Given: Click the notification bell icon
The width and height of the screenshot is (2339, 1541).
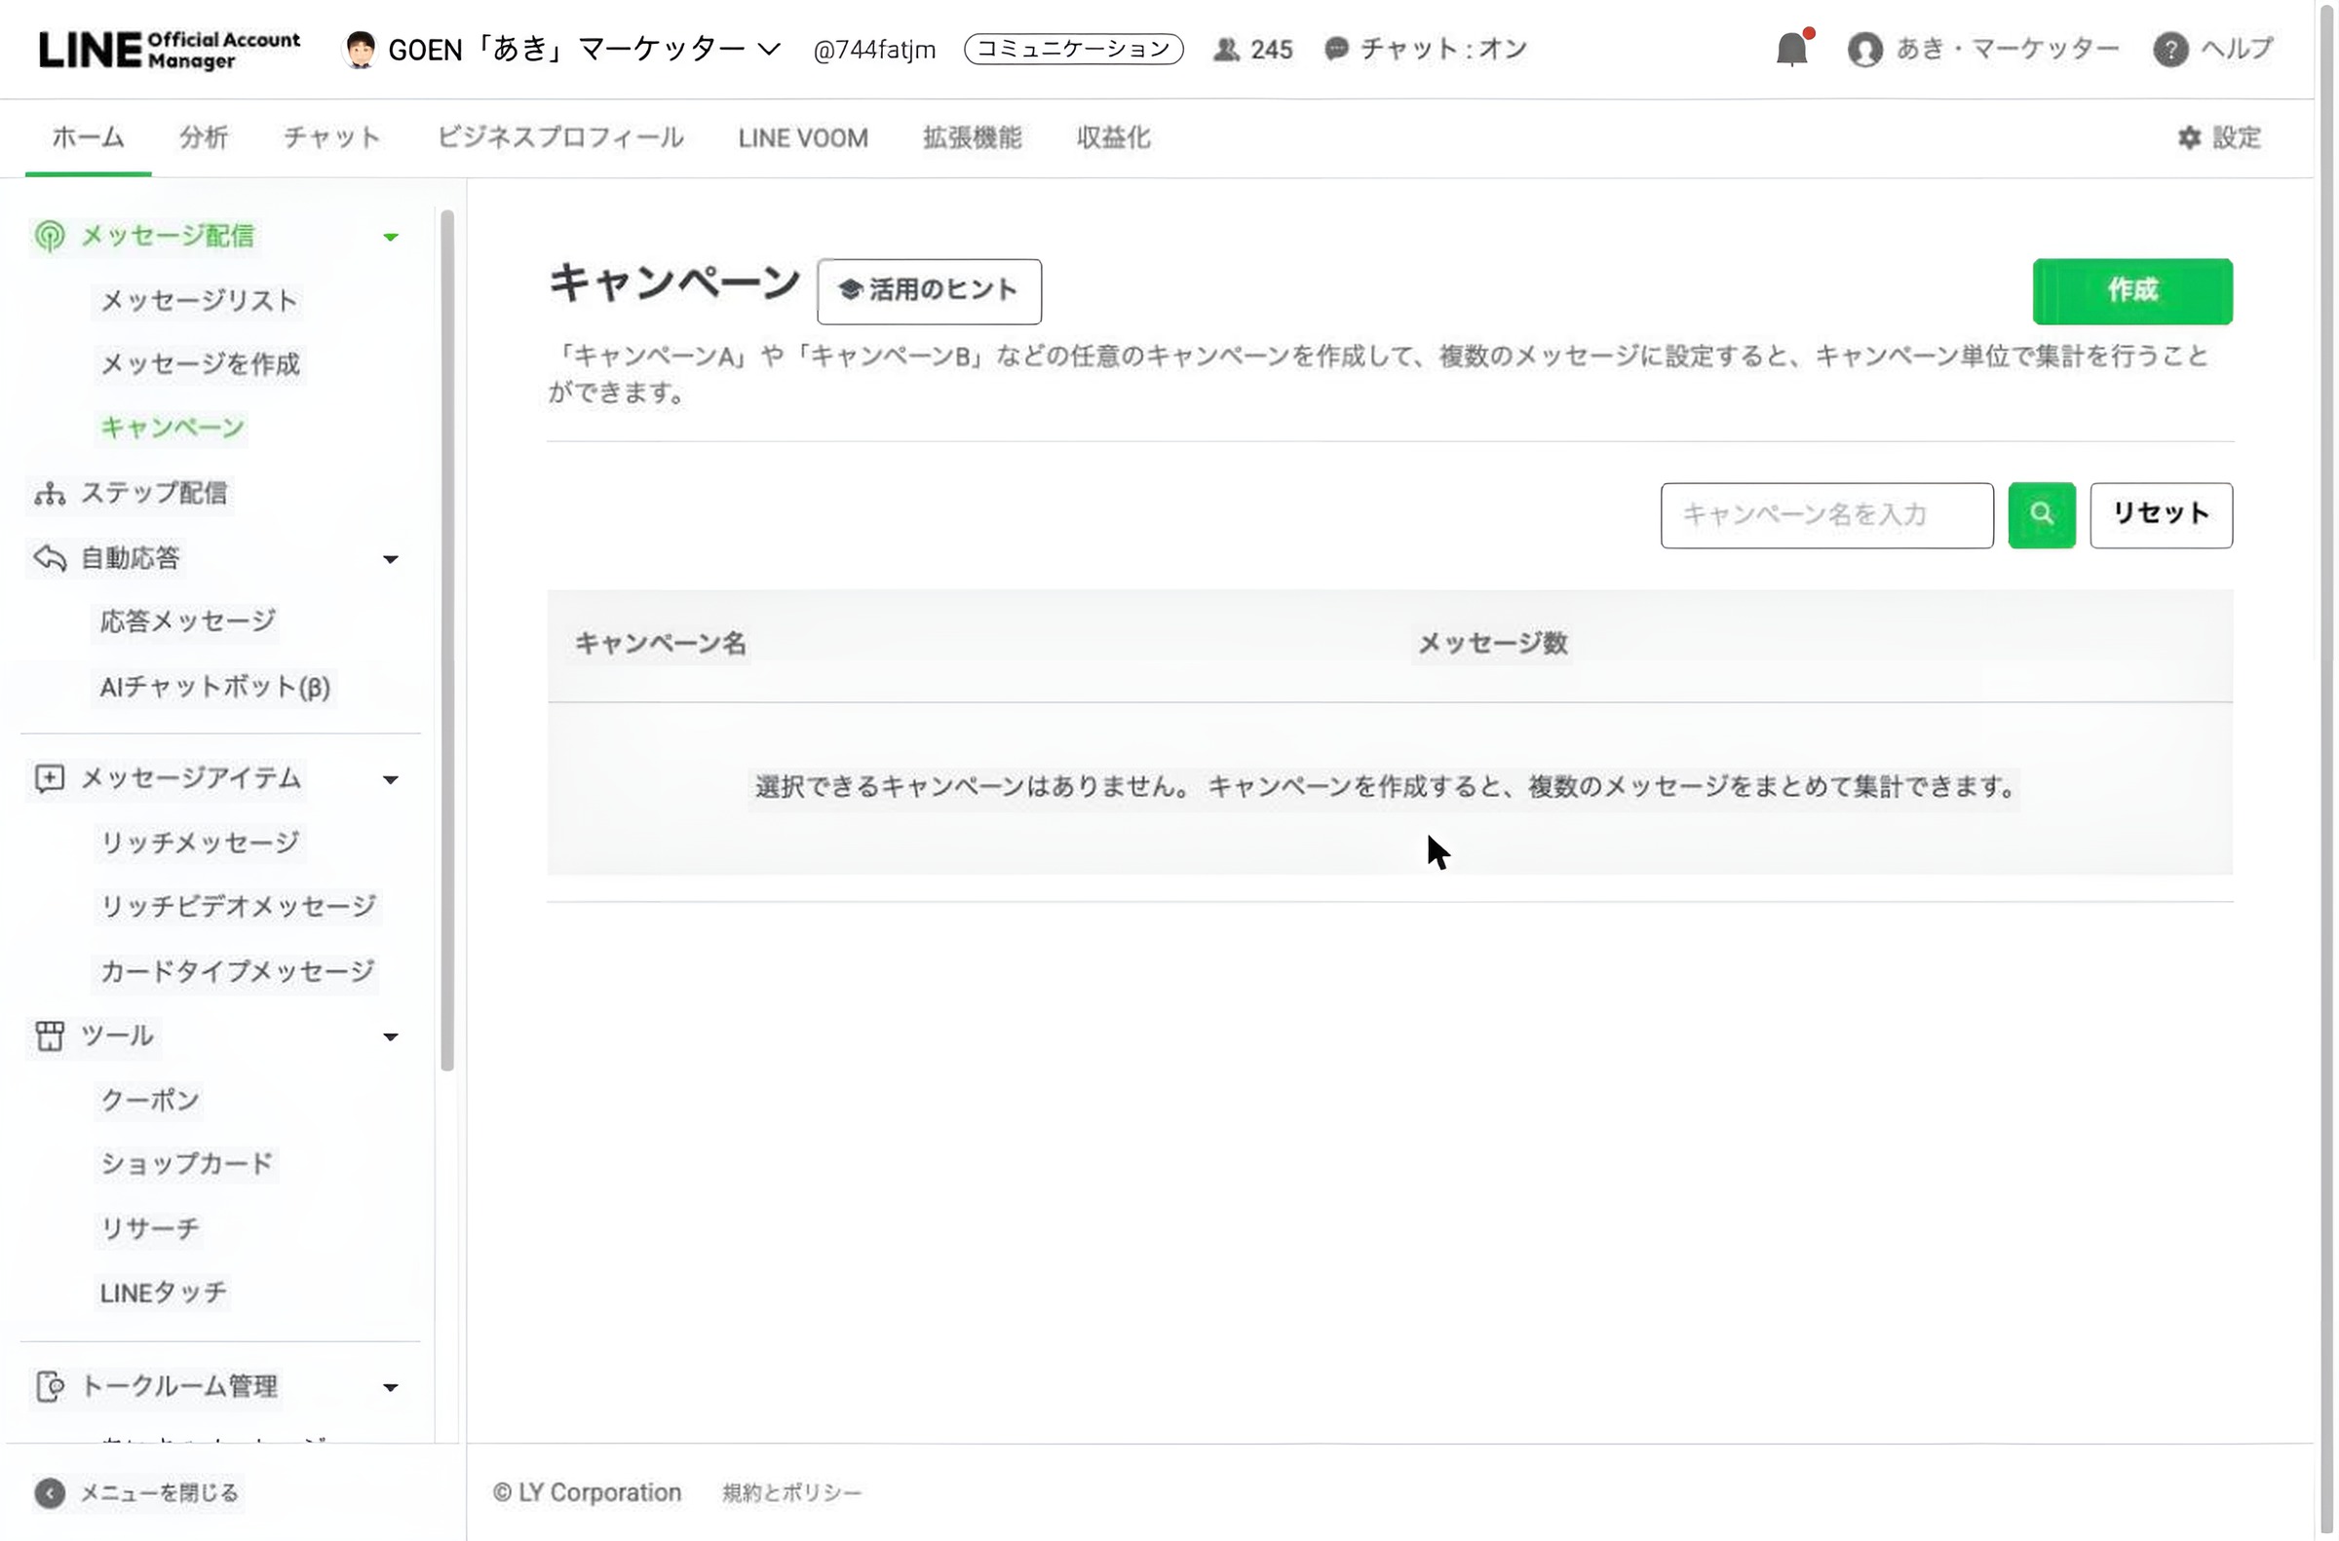Looking at the screenshot, I should [1792, 49].
